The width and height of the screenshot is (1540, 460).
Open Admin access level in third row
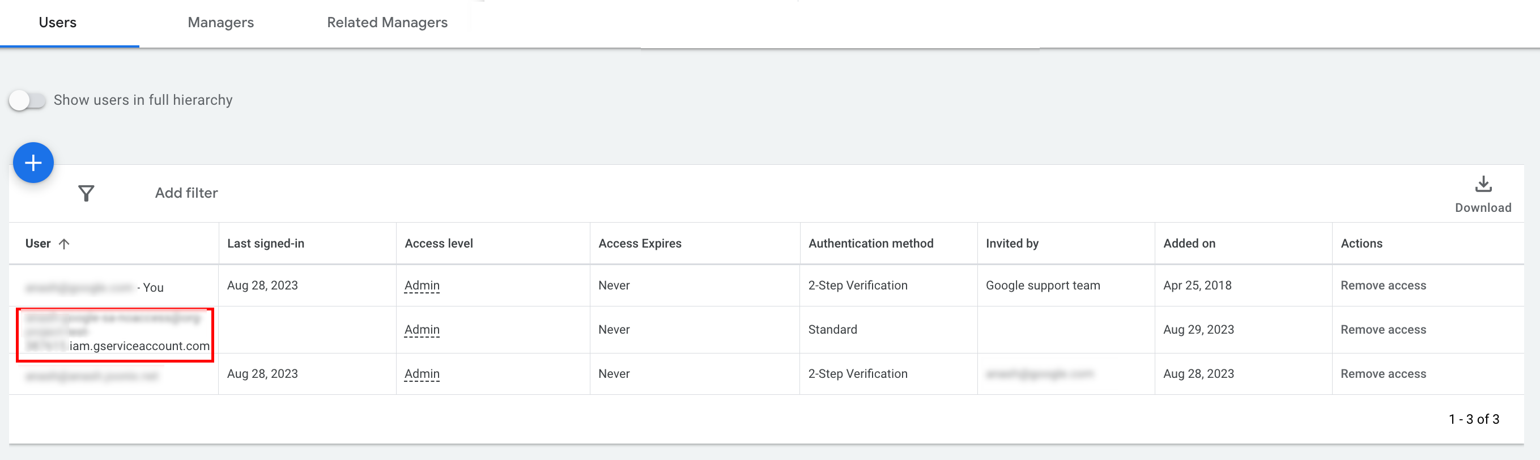click(x=422, y=374)
